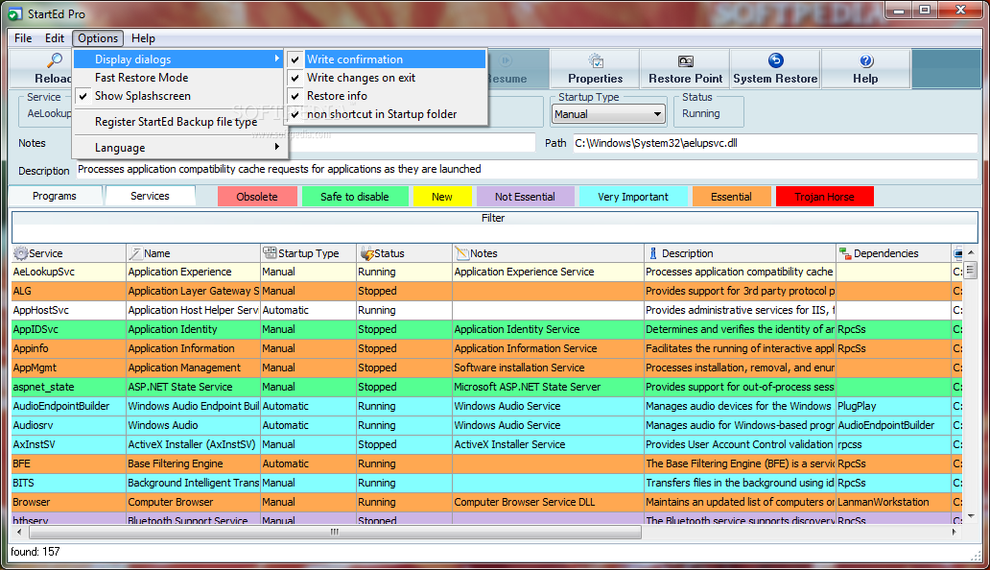Click the horizontal scrollbar thumb
This screenshot has height=570, width=990.
[335, 533]
